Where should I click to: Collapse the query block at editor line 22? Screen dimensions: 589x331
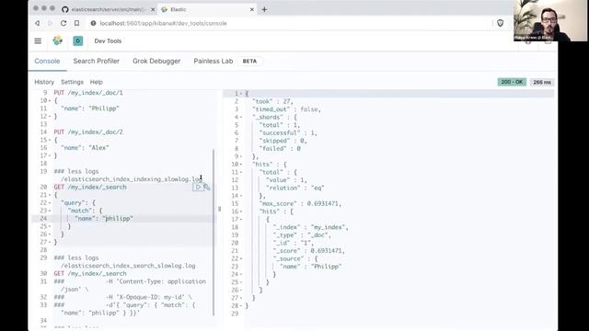[x=49, y=202]
